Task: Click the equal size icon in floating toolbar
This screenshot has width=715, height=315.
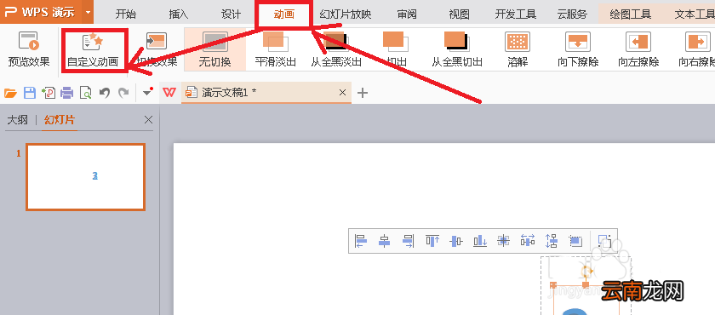Action: 575,241
